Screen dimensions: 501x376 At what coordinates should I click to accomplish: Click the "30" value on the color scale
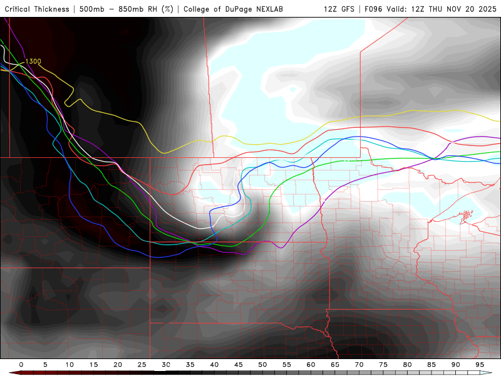click(x=166, y=365)
